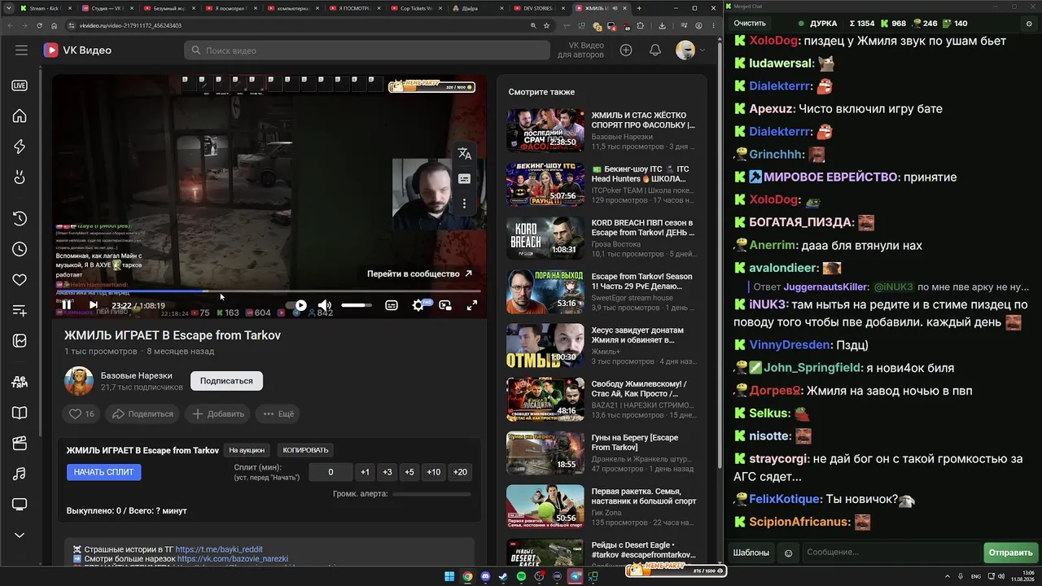Add +1 minute to the split
The image size is (1042, 586).
click(x=365, y=472)
